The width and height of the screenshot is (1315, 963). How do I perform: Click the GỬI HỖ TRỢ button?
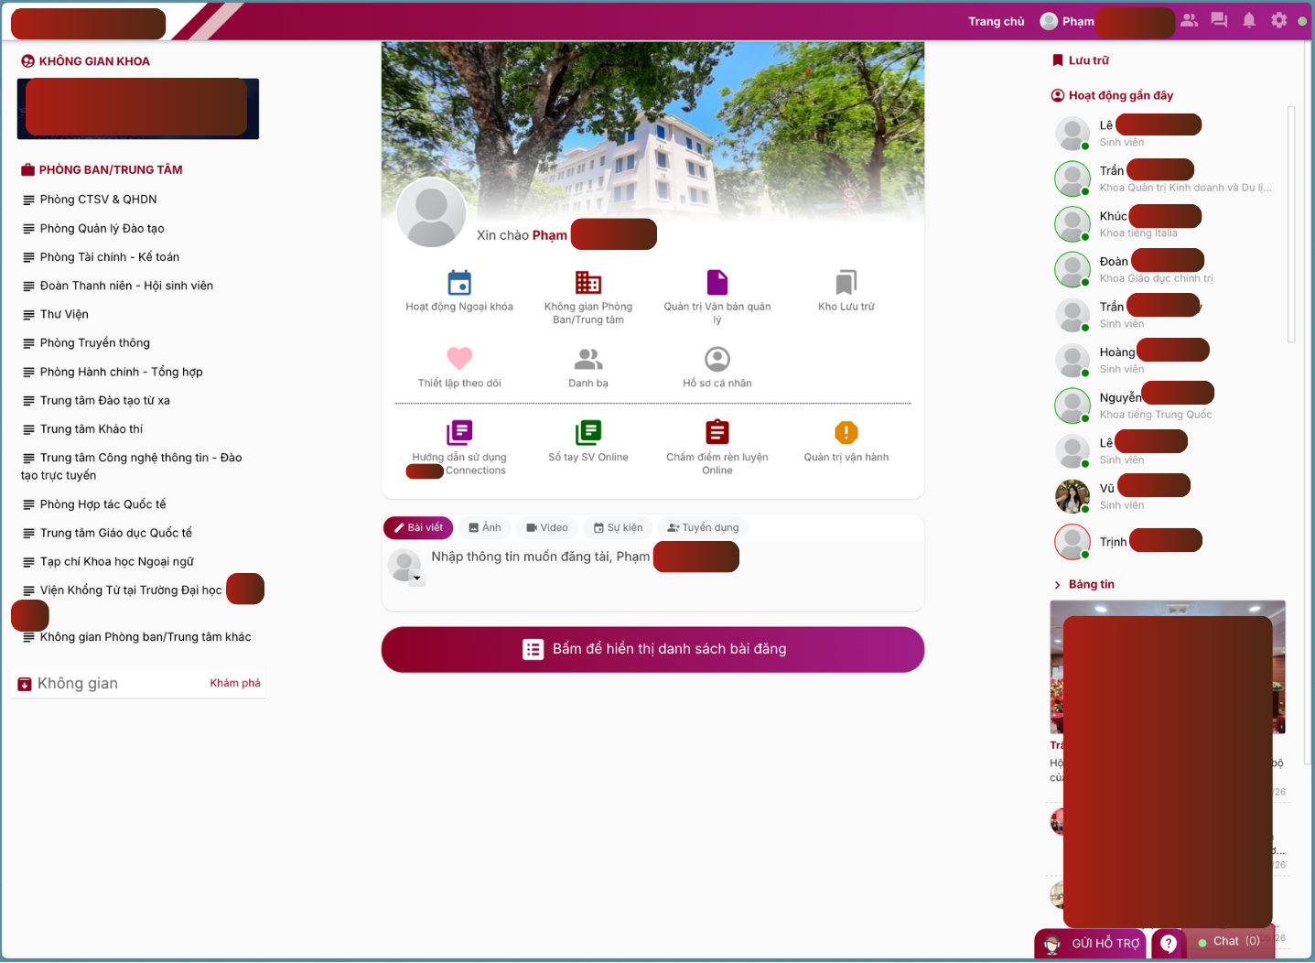click(x=1091, y=944)
